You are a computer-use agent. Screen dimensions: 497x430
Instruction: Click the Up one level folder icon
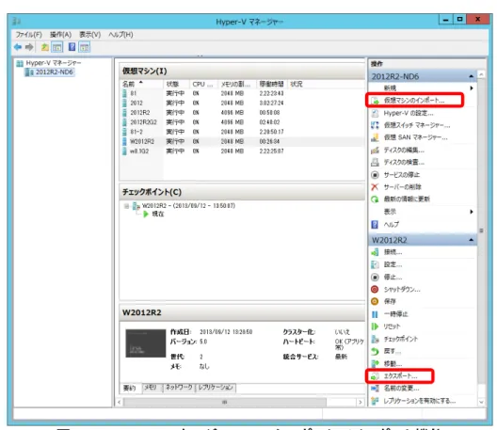point(44,47)
